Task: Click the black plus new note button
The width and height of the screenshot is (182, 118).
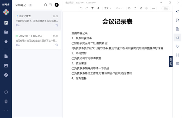Action: point(56,5)
